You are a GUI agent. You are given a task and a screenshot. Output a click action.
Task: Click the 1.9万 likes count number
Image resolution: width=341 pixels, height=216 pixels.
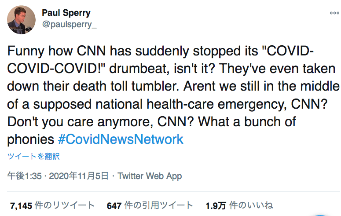[x=216, y=206]
